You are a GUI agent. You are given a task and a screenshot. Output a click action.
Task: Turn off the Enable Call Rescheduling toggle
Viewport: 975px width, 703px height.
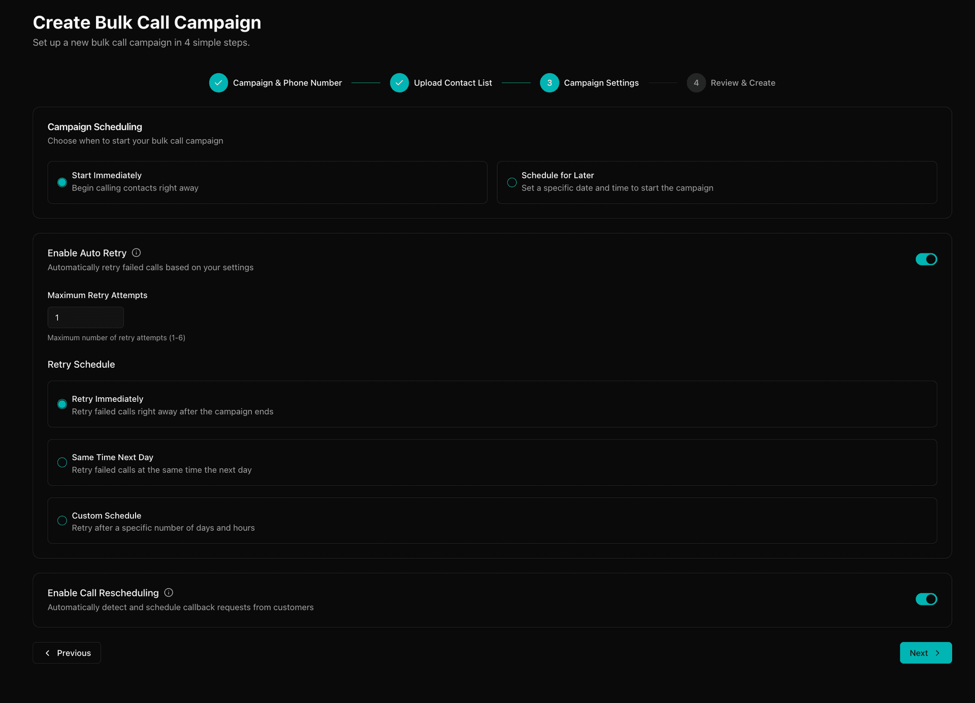click(x=926, y=599)
